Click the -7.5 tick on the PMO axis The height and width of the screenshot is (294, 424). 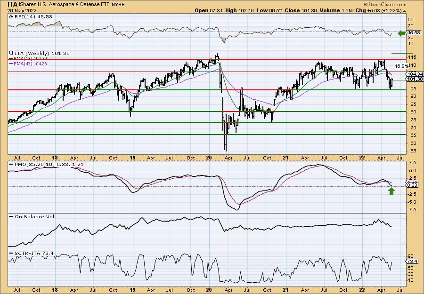[x=413, y=210]
